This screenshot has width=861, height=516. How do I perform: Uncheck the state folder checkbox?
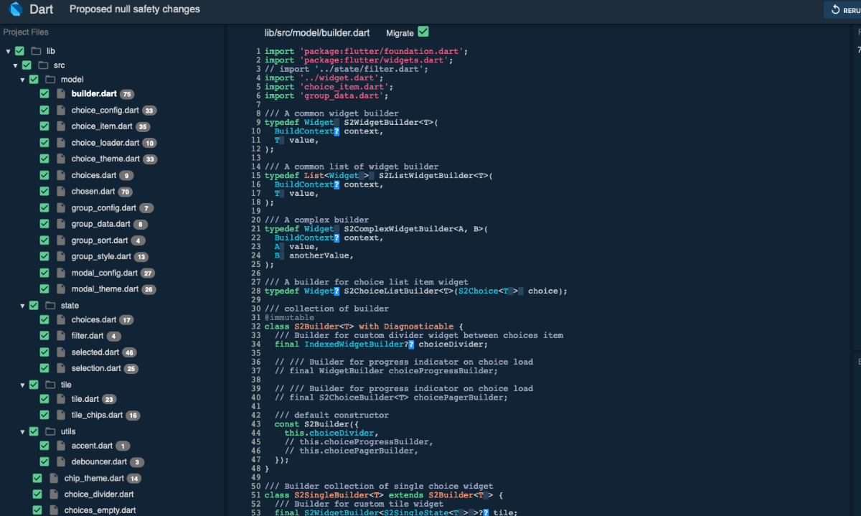coord(34,305)
